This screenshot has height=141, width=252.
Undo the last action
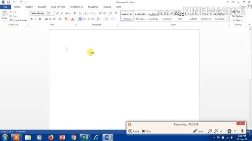click(14, 2)
